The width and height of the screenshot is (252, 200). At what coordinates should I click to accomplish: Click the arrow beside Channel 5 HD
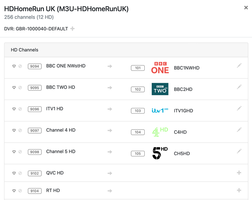(x=110, y=152)
